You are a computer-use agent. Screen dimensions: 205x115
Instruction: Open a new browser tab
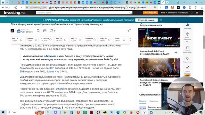167,2
